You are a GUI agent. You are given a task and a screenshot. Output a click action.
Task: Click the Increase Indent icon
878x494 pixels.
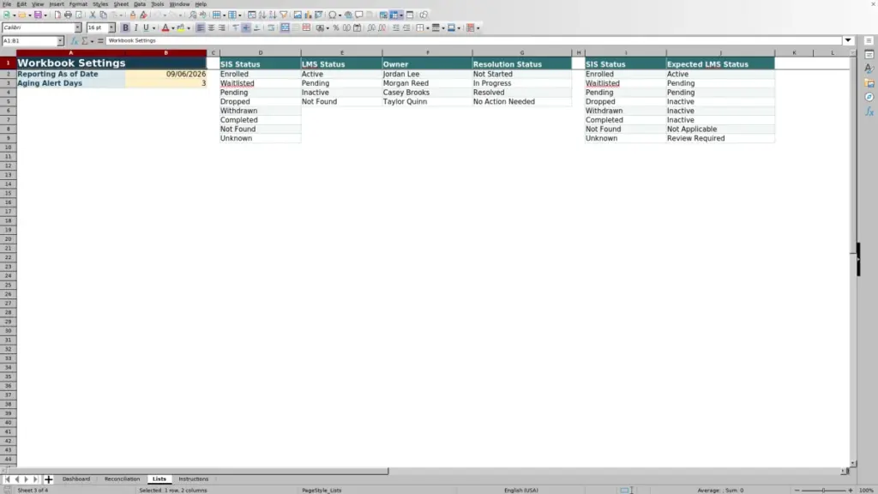tap(396, 27)
